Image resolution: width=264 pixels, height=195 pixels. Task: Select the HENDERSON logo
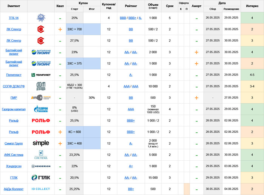41,166
